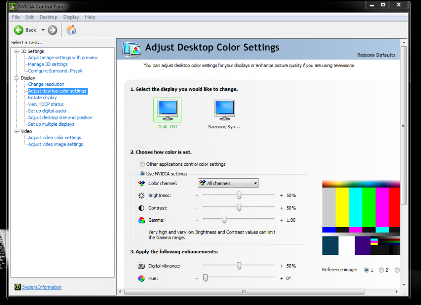Open 'Change resolution' in the task tree
Image resolution: width=421 pixels, height=305 pixels.
46,84
